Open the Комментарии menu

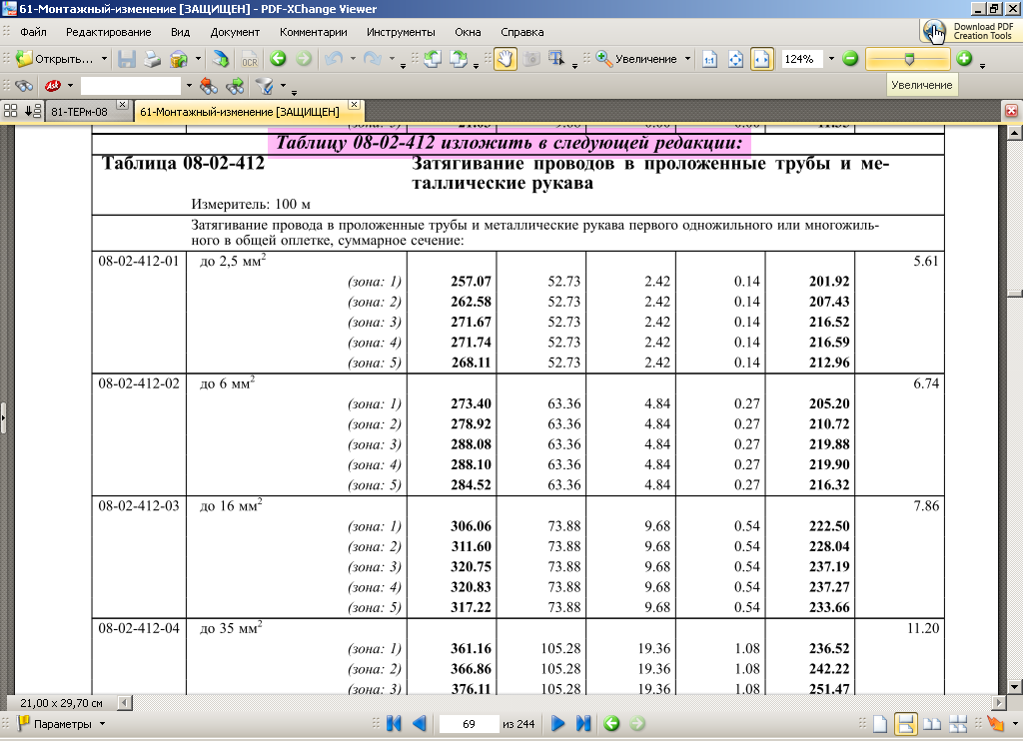point(314,32)
